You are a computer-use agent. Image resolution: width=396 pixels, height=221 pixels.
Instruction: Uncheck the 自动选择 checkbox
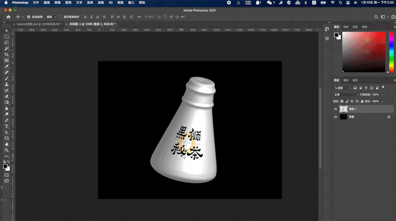(29, 17)
